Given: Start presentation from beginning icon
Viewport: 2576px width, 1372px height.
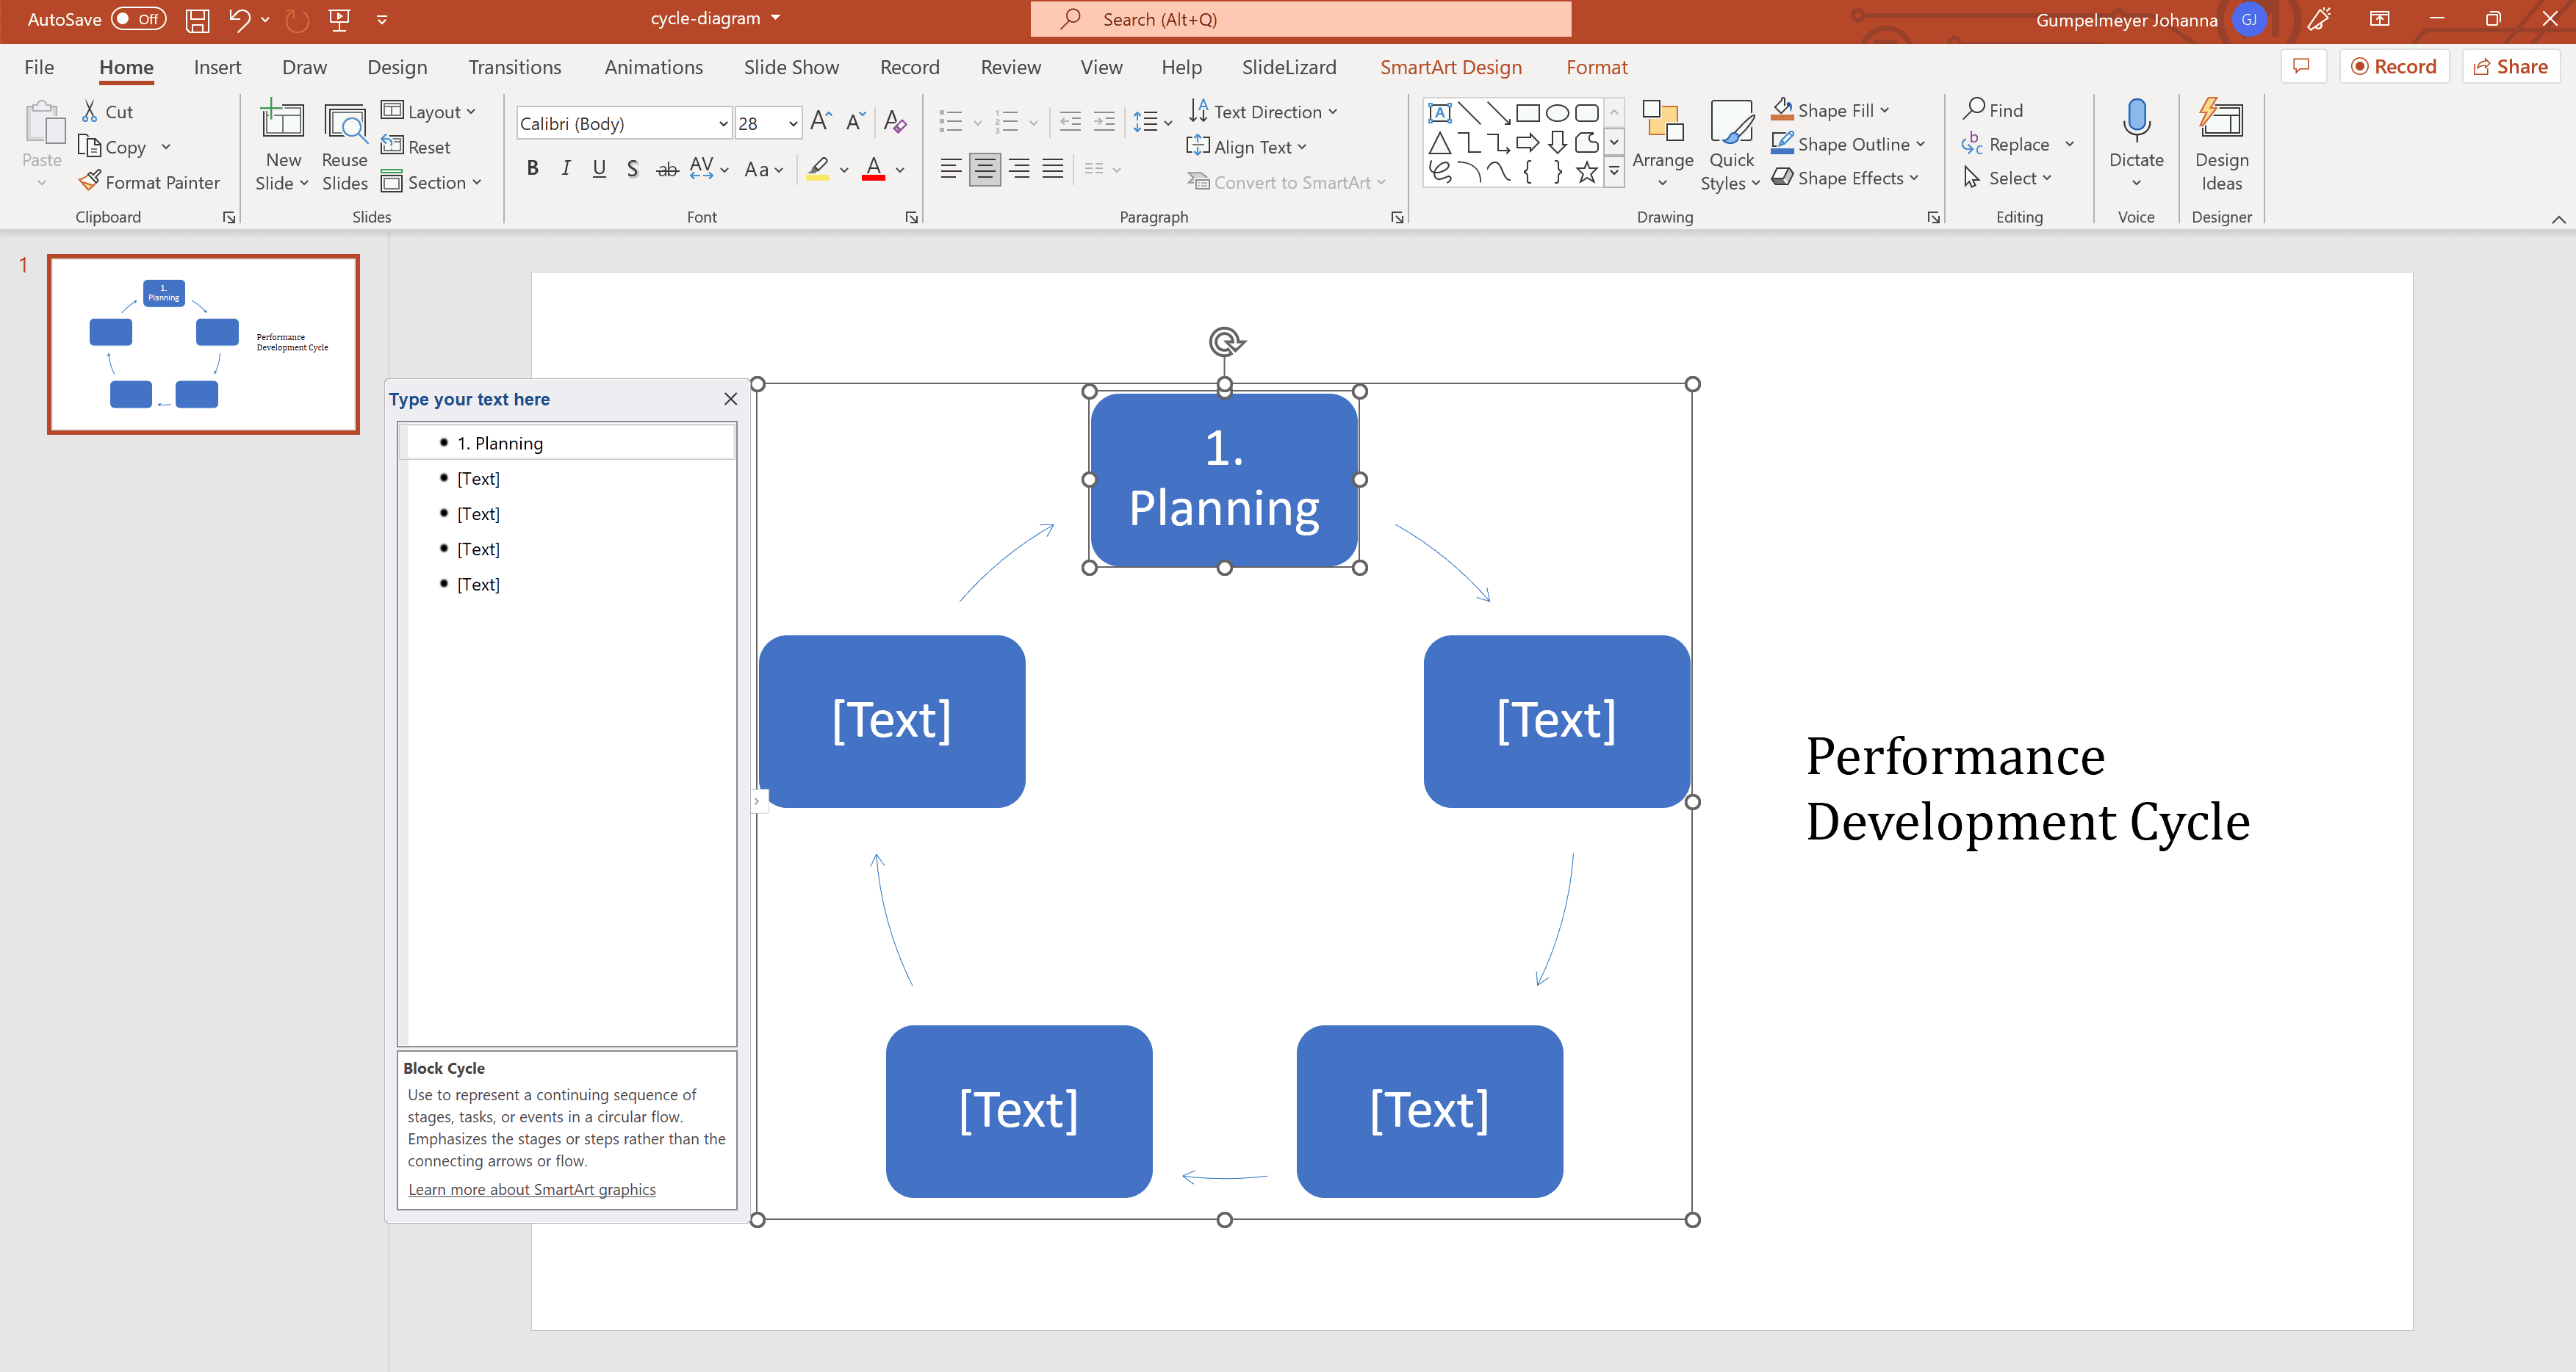Looking at the screenshot, I should (340, 19).
